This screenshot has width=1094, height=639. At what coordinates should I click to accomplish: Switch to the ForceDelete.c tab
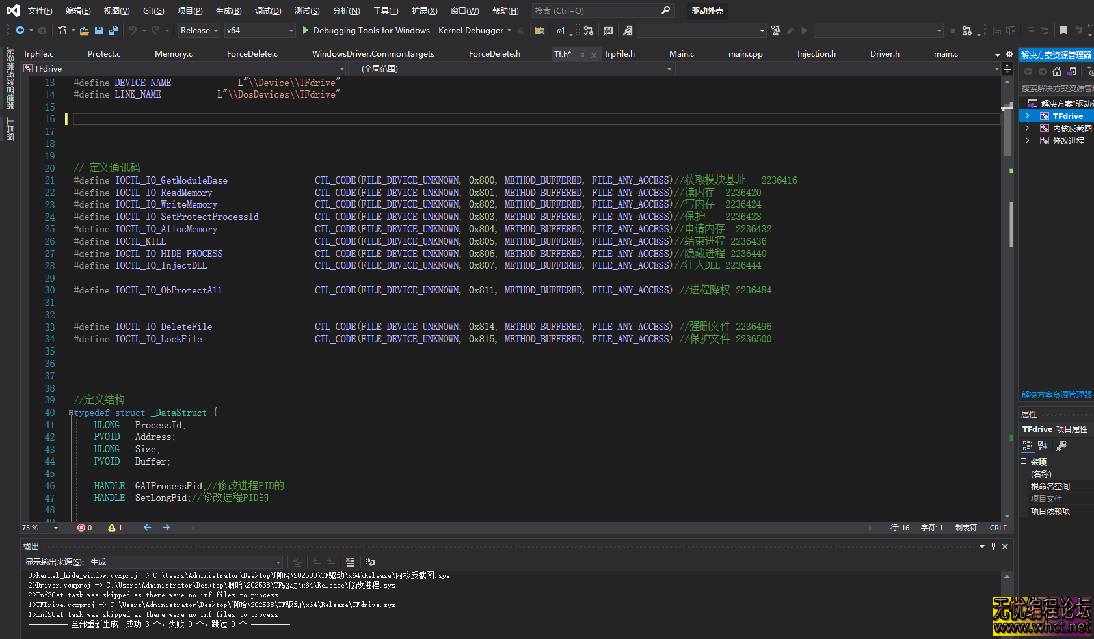252,54
